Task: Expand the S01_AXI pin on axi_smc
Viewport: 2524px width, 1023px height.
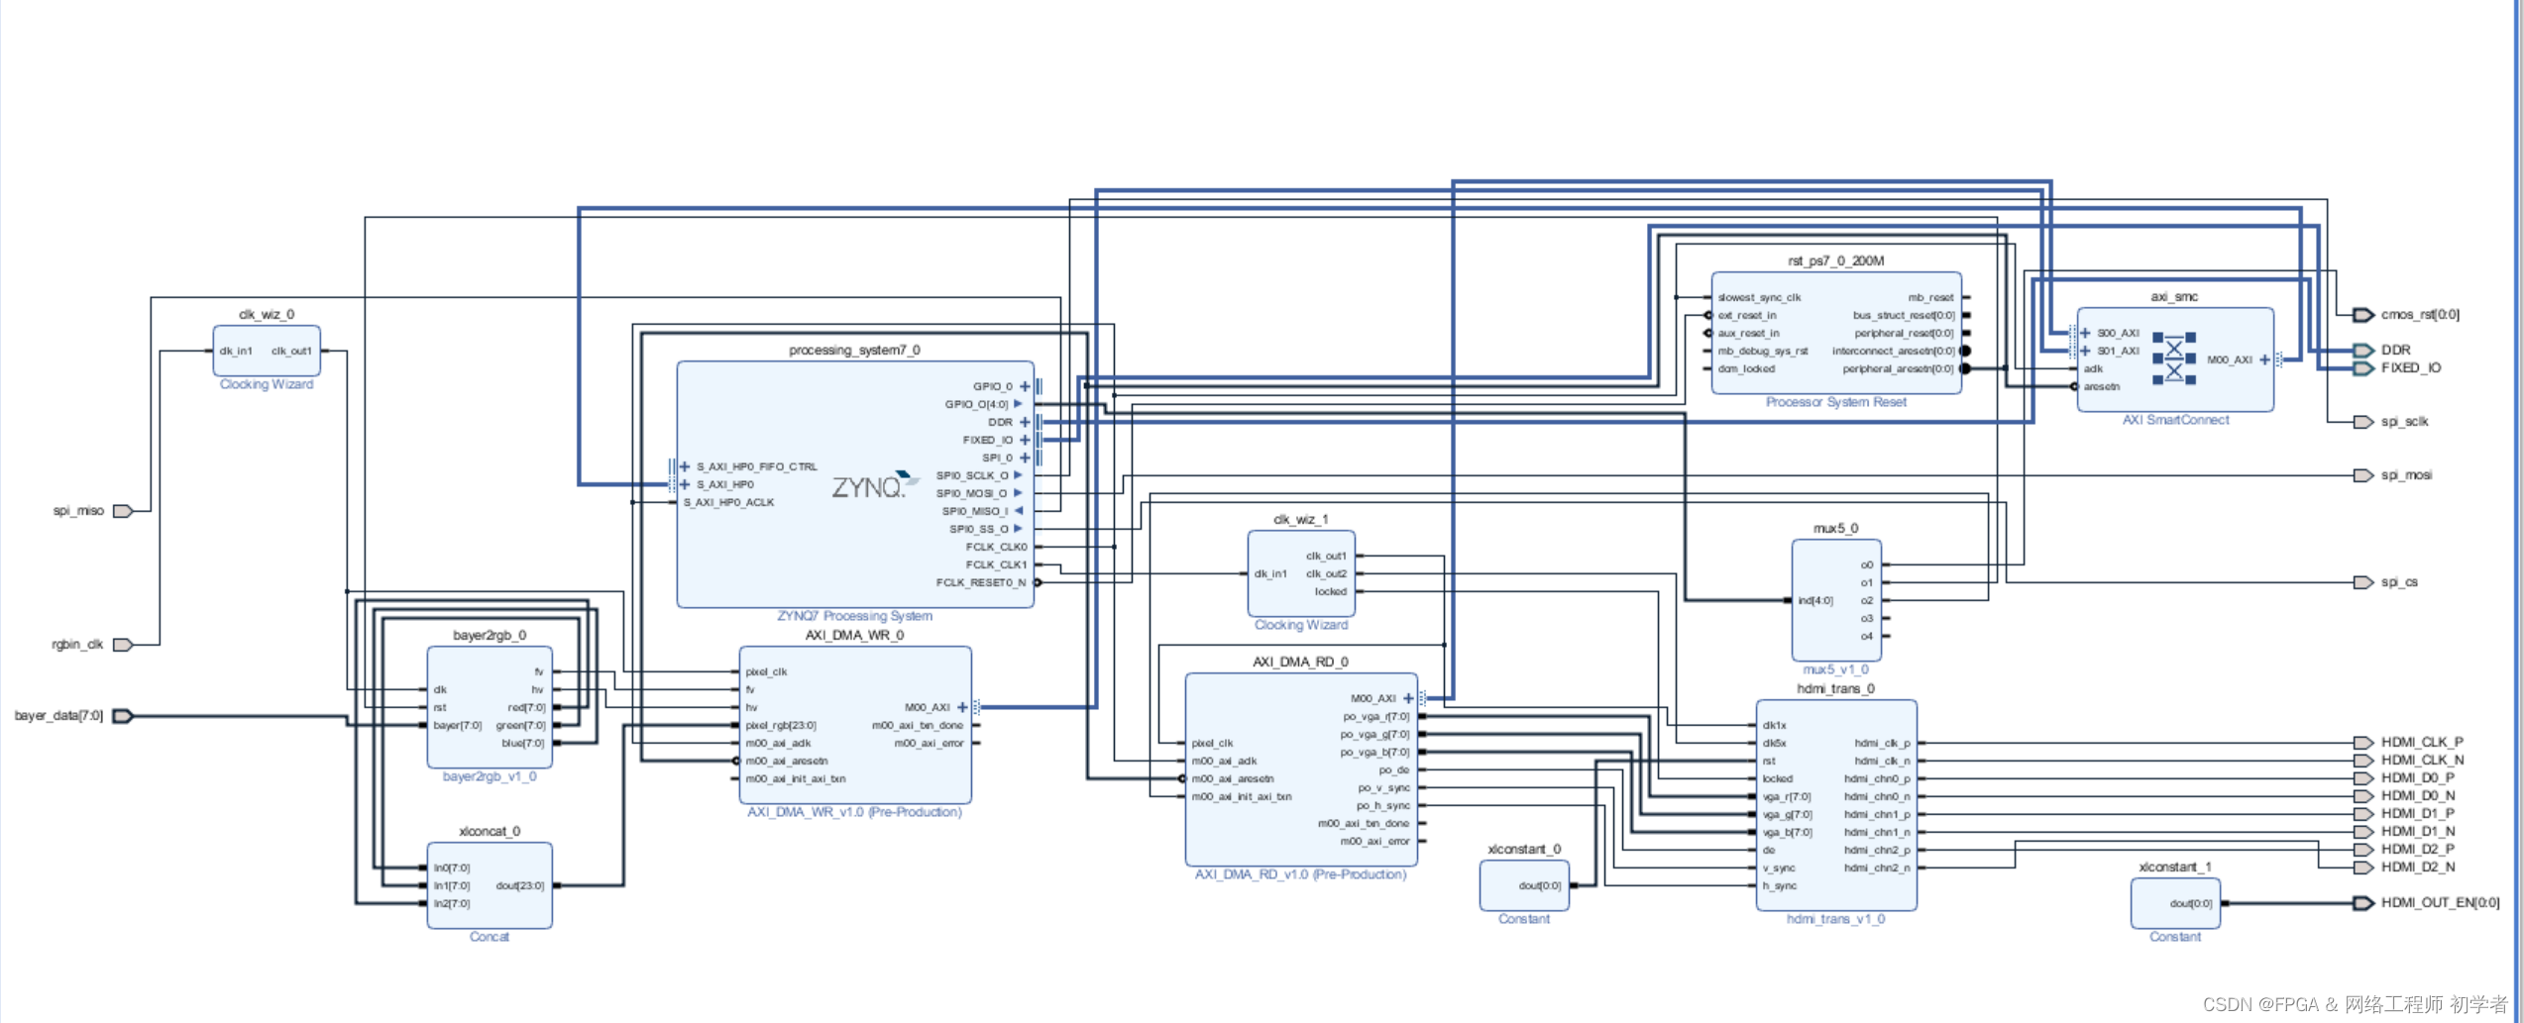Action: click(2086, 351)
